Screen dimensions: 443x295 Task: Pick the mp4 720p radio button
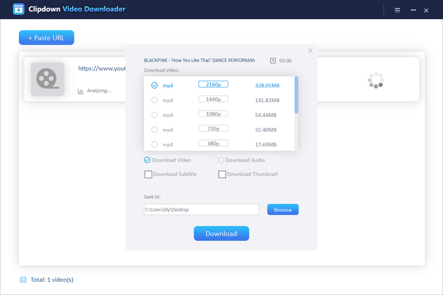pyautogui.click(x=154, y=130)
